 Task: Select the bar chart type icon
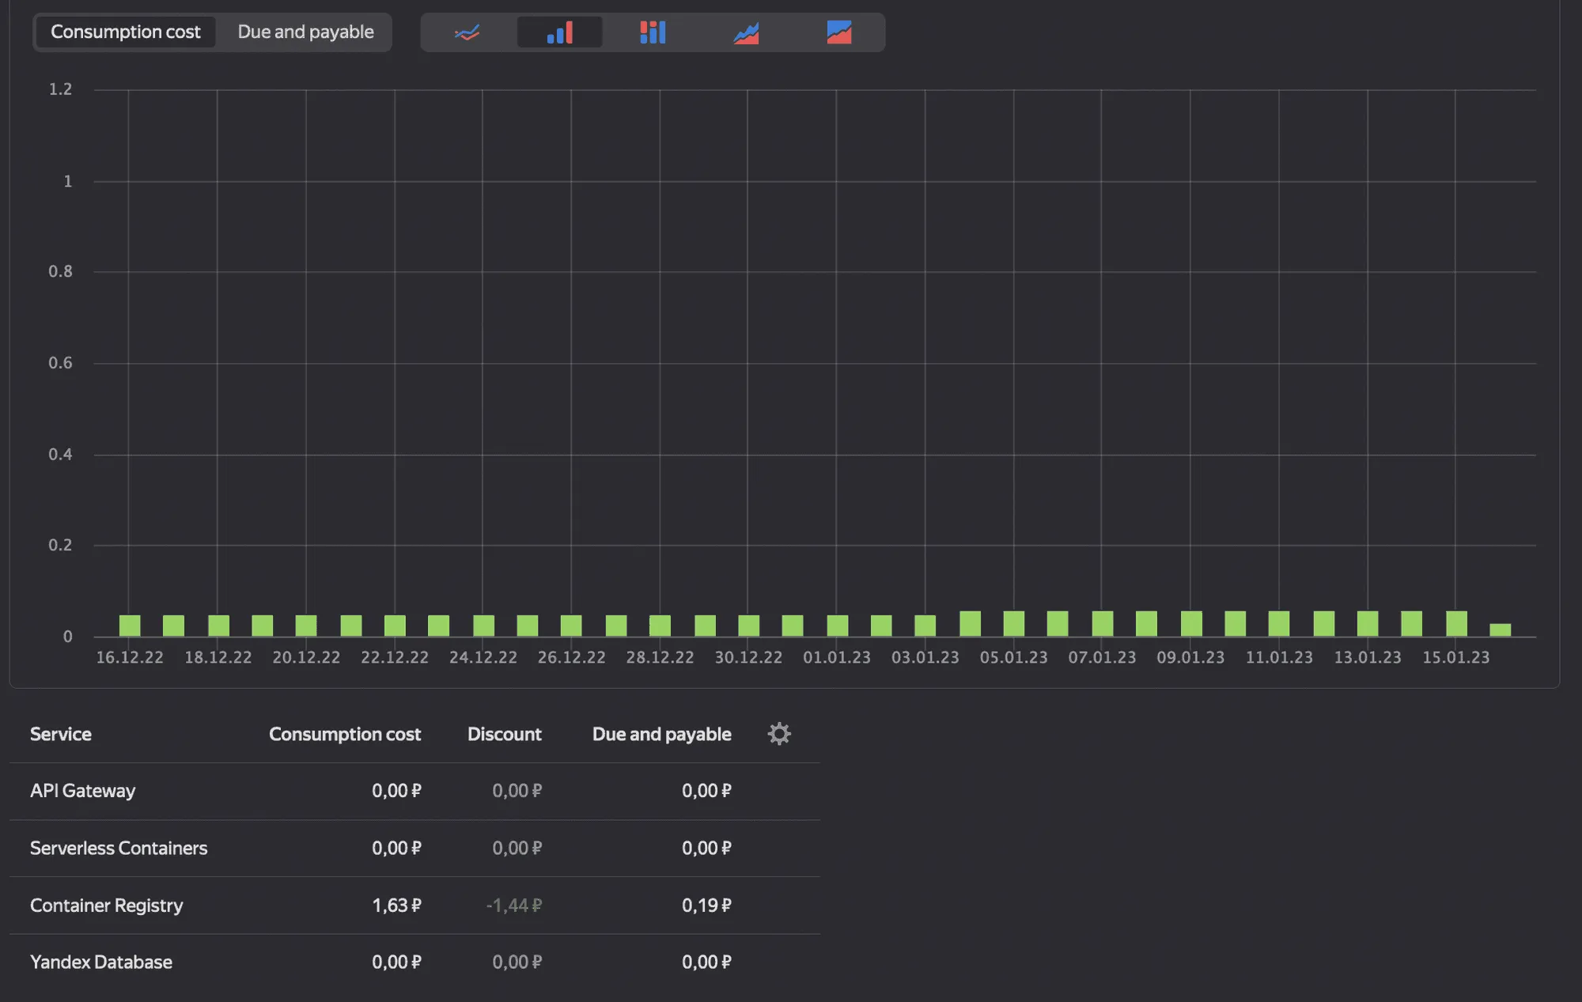tap(559, 32)
